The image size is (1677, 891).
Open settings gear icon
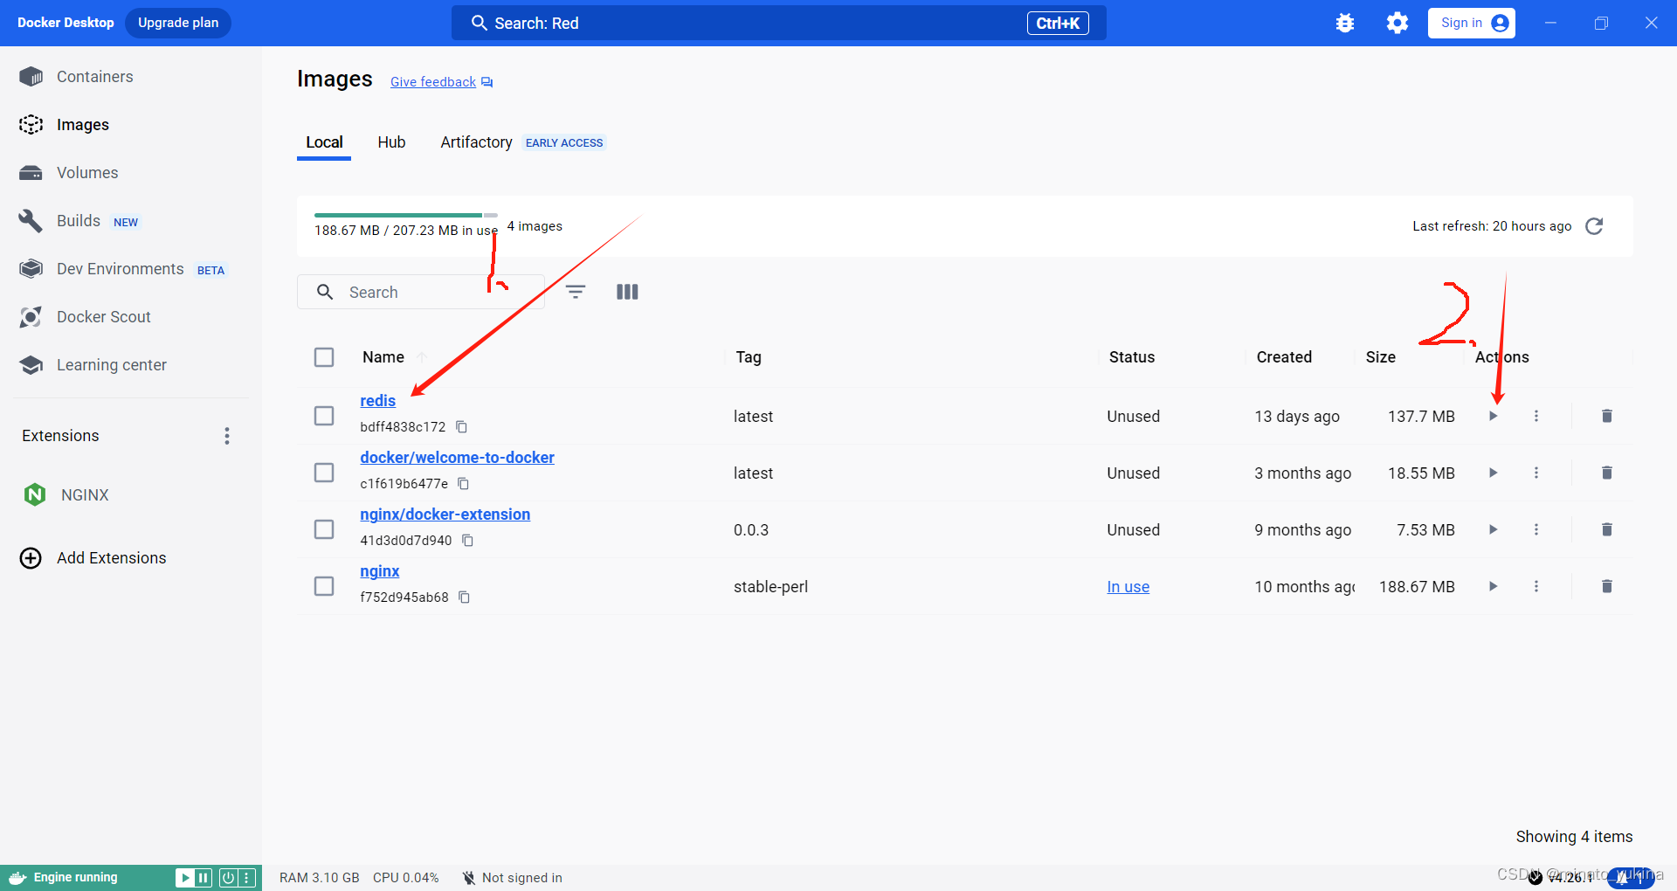point(1397,23)
